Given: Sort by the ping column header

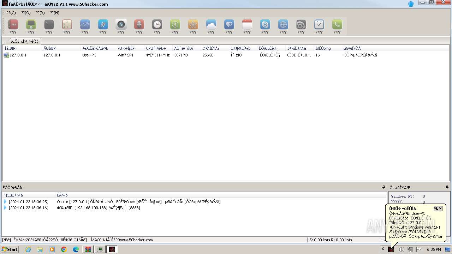Looking at the screenshot, I should tap(327, 48).
